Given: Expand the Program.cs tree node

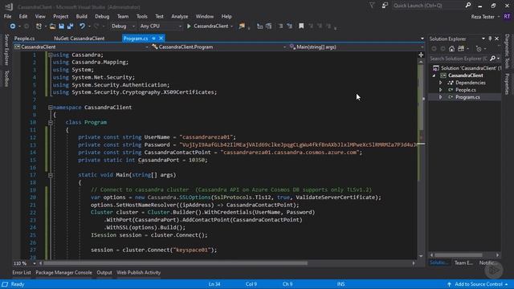Looking at the screenshot, I should click(441, 97).
